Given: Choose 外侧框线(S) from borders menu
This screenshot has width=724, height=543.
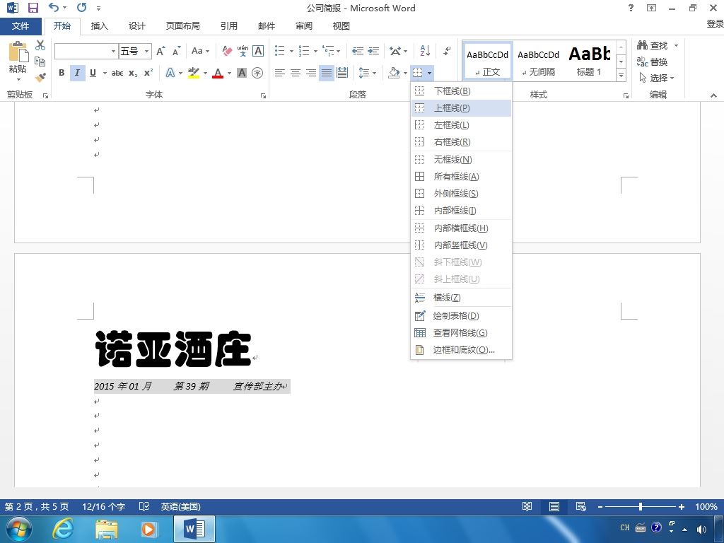Looking at the screenshot, I should pos(461,194).
